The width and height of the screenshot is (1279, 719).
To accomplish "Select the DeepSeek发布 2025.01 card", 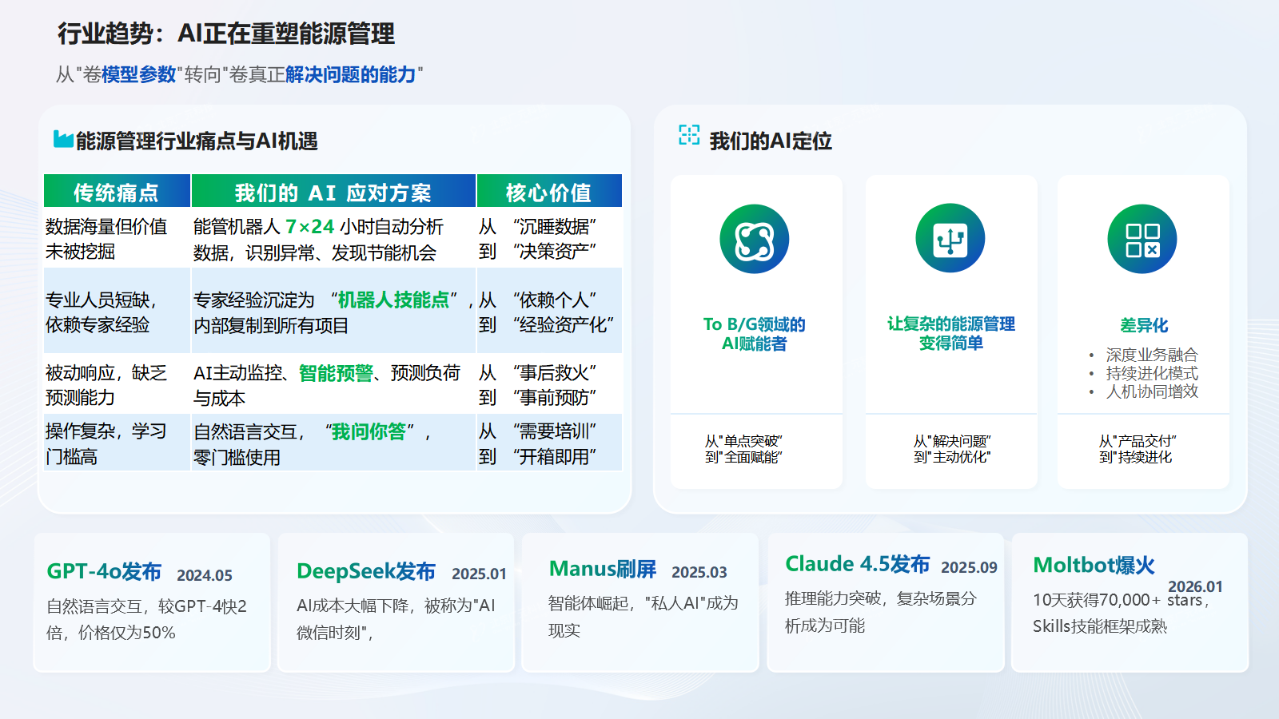I will coord(395,599).
